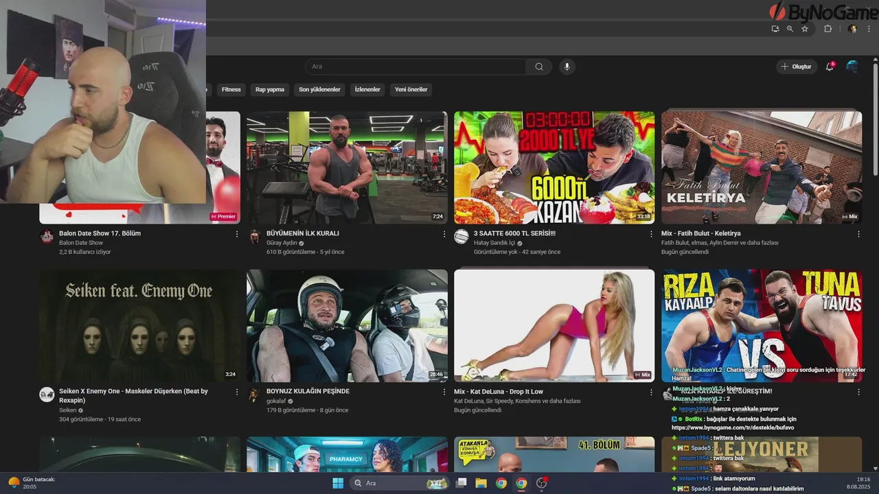Open Seiken channel avatar
This screenshot has width=879, height=494.
pos(47,395)
